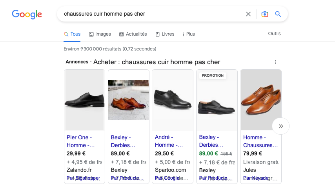Click the Jules tan shoes thumbnail
The image size is (335, 191).
[x=261, y=100]
